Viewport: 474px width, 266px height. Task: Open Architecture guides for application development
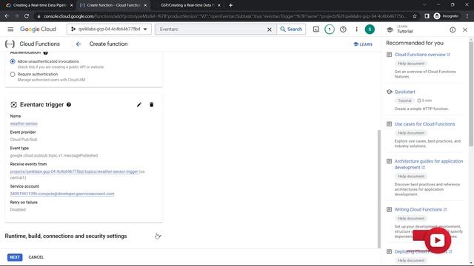click(429, 164)
